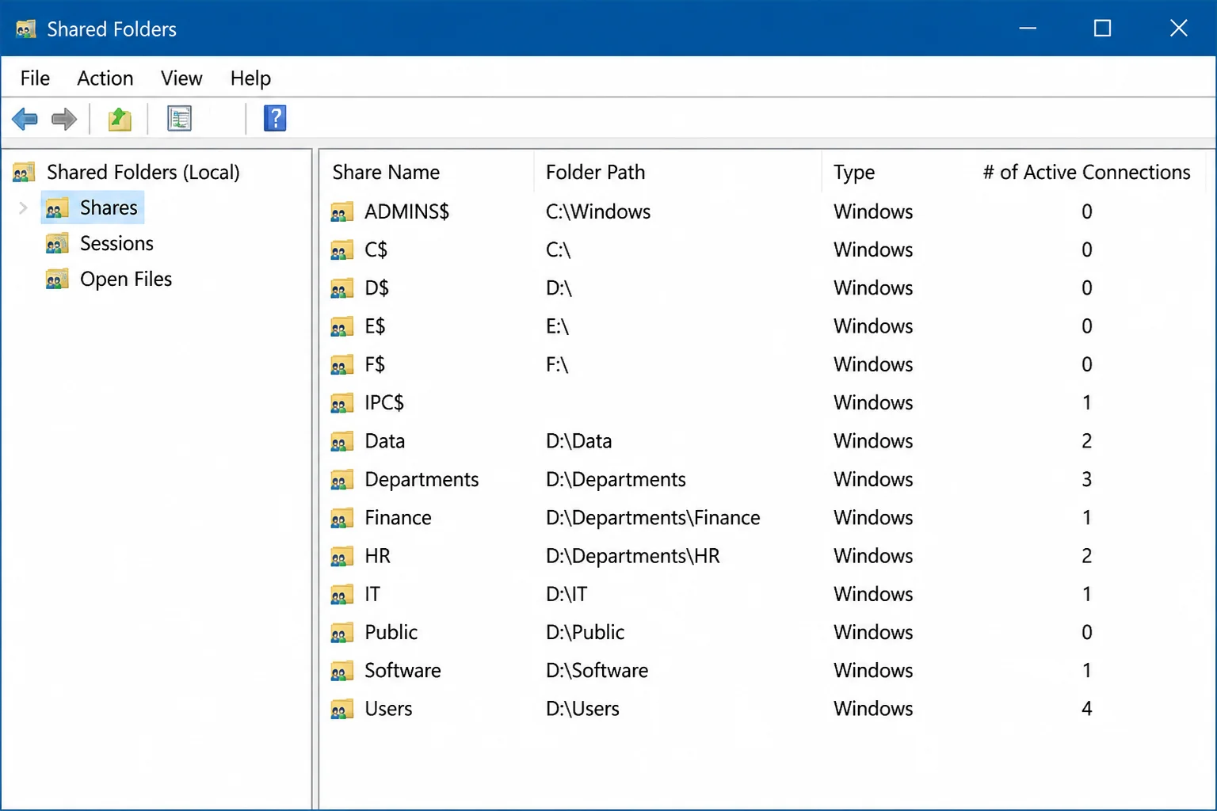This screenshot has width=1217, height=811.
Task: Click the Show/Hide console tree icon
Action: point(179,119)
